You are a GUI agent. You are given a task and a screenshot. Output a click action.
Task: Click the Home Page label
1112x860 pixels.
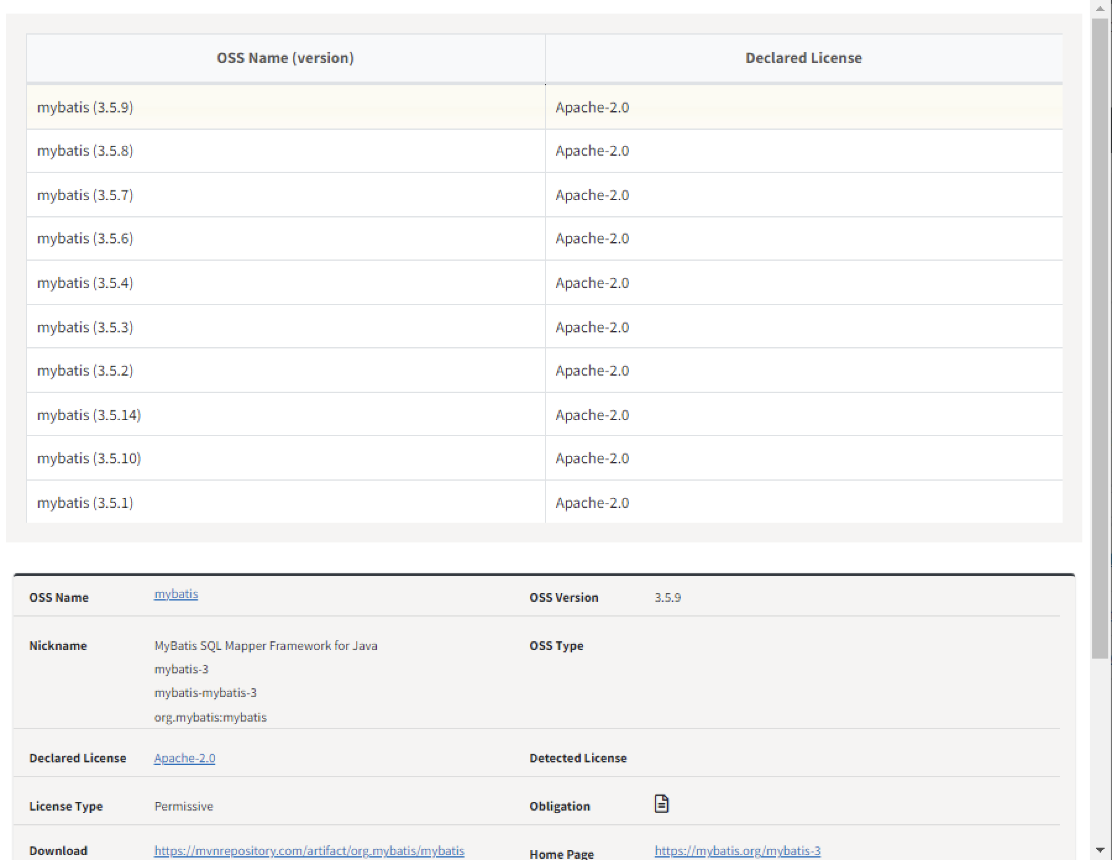[x=562, y=854]
